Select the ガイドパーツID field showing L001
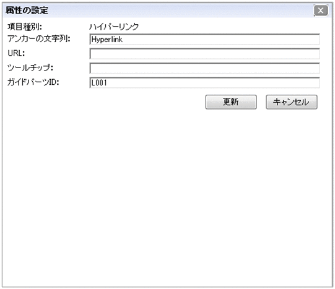335x289 pixels. coord(205,82)
